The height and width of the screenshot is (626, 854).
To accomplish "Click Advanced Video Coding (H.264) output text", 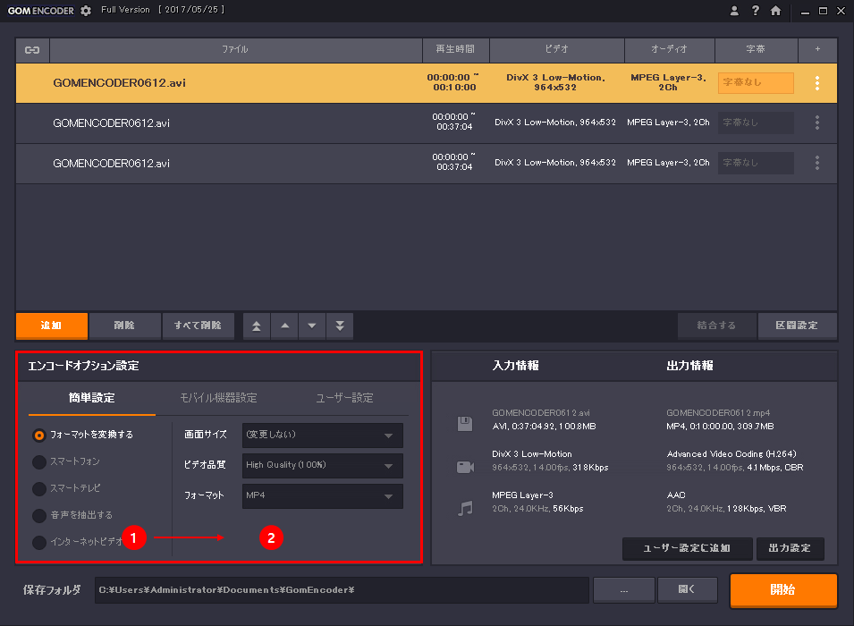I will 731,453.
